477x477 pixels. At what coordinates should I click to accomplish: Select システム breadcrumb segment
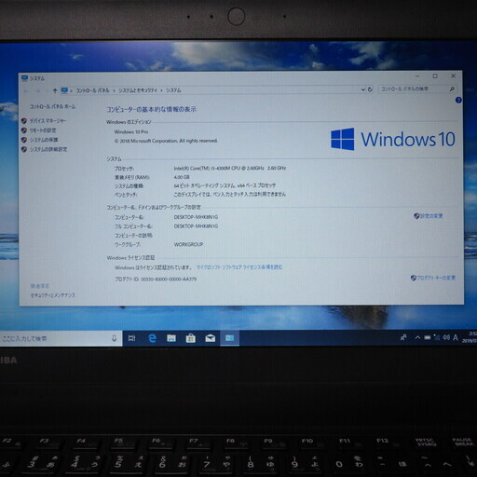[173, 90]
